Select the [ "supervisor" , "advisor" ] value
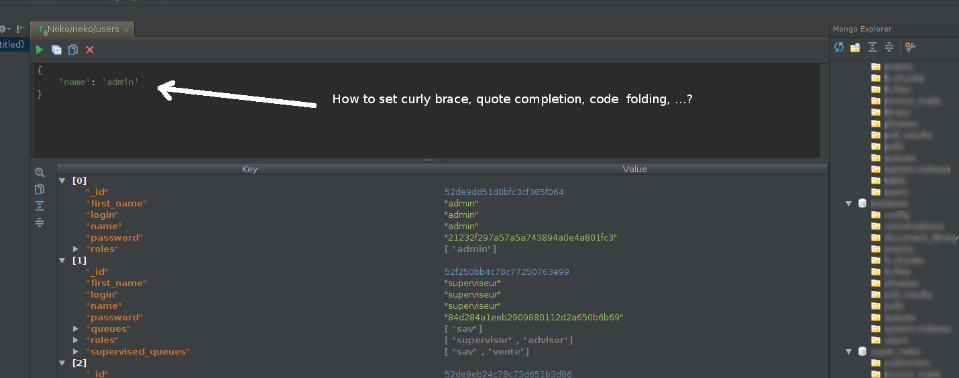This screenshot has width=959, height=378. [509, 340]
